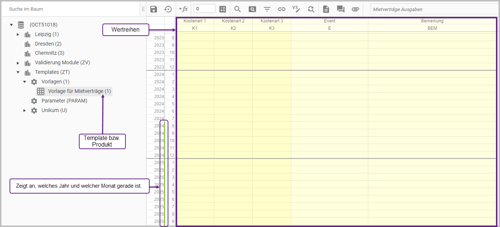Click the save disk icon
This screenshot has width=500, height=227.
tap(154, 9)
